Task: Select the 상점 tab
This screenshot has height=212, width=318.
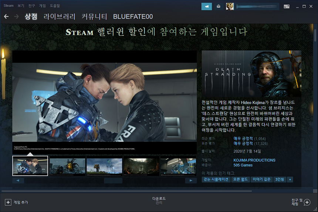Action: (x=31, y=16)
